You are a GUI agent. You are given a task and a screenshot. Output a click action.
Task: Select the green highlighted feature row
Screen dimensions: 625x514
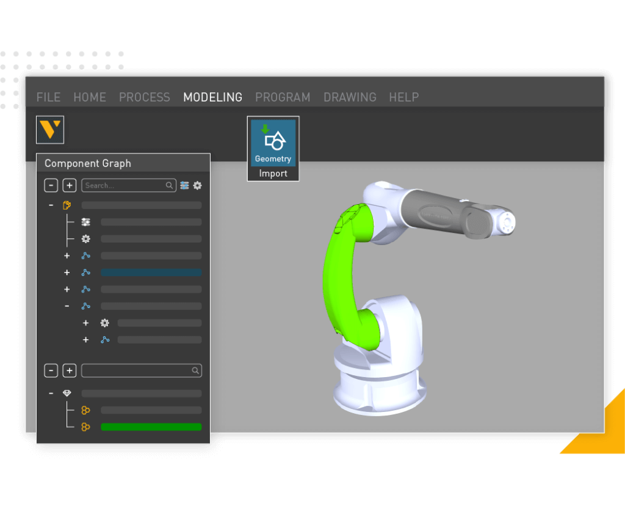click(x=151, y=427)
